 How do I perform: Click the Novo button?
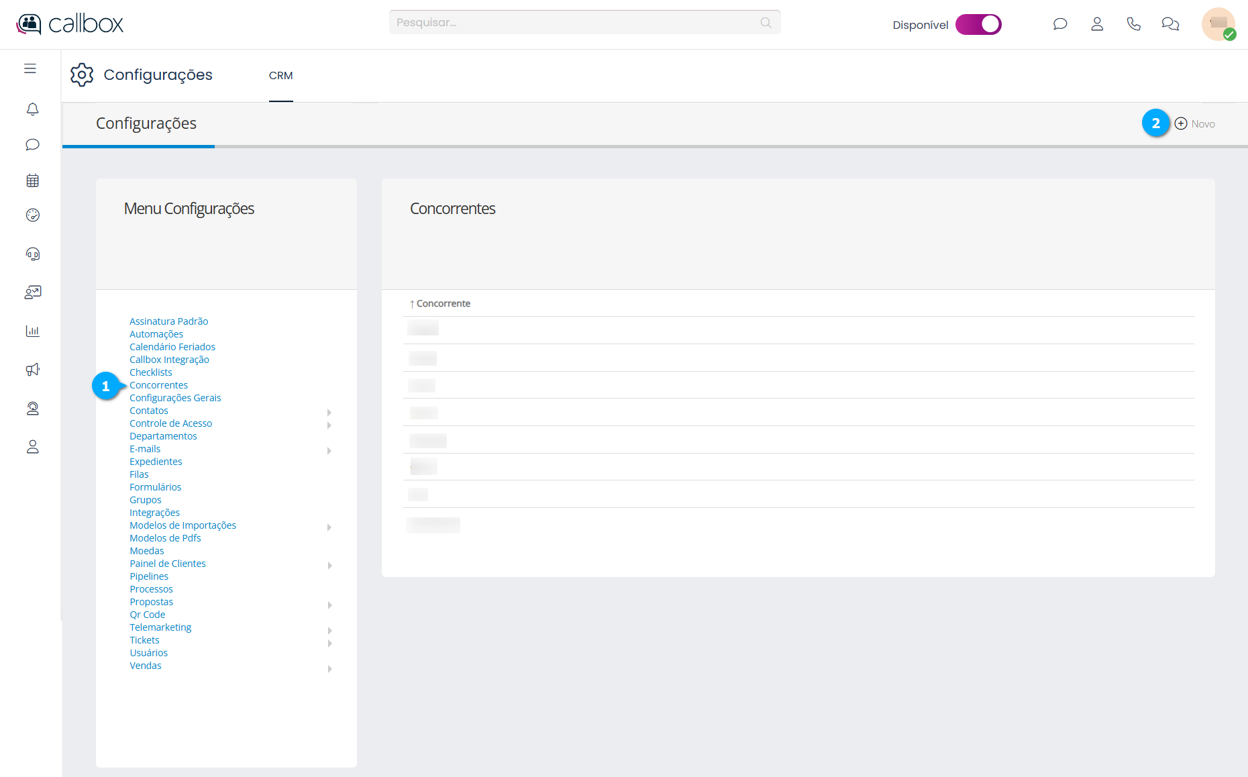pyautogui.click(x=1195, y=123)
